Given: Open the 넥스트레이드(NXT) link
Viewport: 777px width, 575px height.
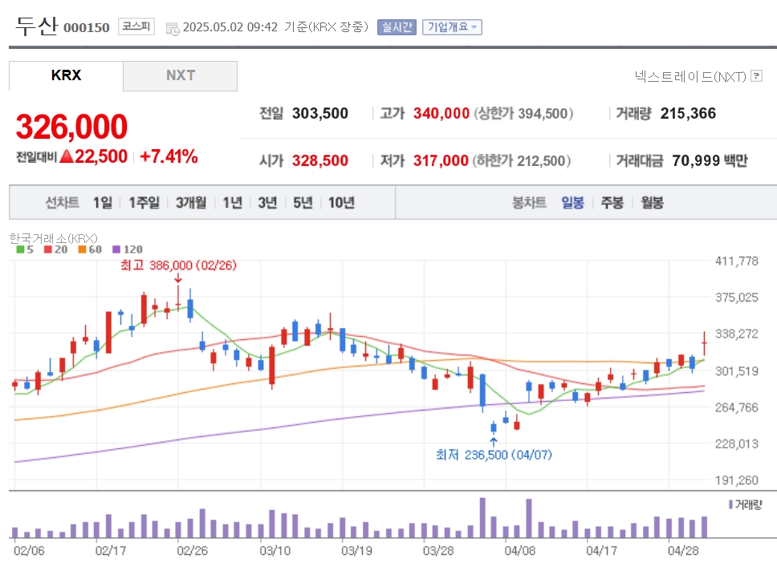Looking at the screenshot, I should click(690, 76).
